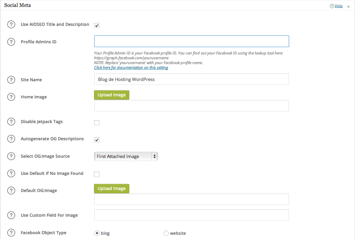The width and height of the screenshot is (355, 239).
Task: Click question mark icon beside Home Image
Action: click(x=11, y=97)
